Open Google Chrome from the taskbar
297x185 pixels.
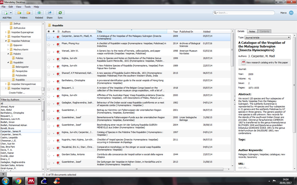[18, 181]
